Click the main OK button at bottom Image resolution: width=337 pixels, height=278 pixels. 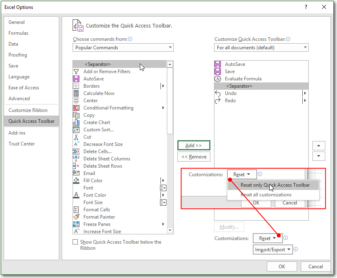(282, 267)
